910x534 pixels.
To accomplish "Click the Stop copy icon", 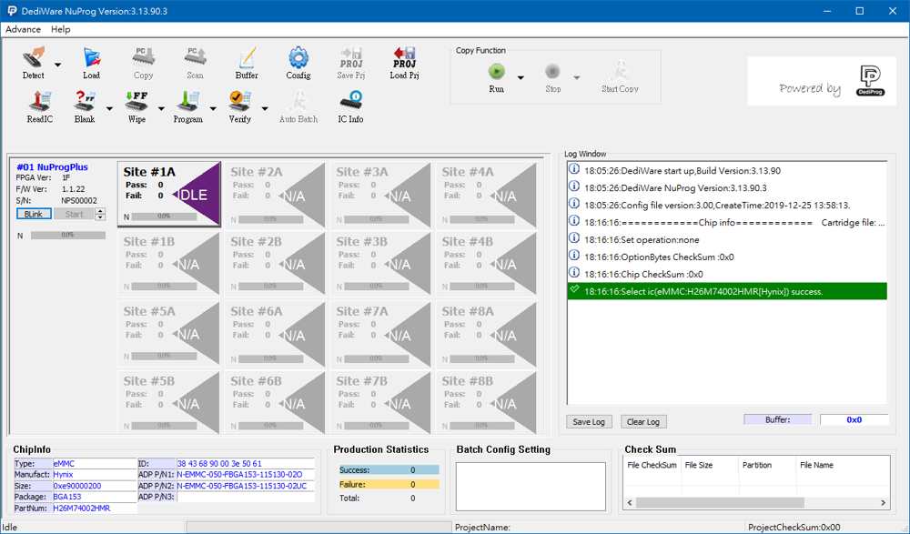I will point(552,71).
